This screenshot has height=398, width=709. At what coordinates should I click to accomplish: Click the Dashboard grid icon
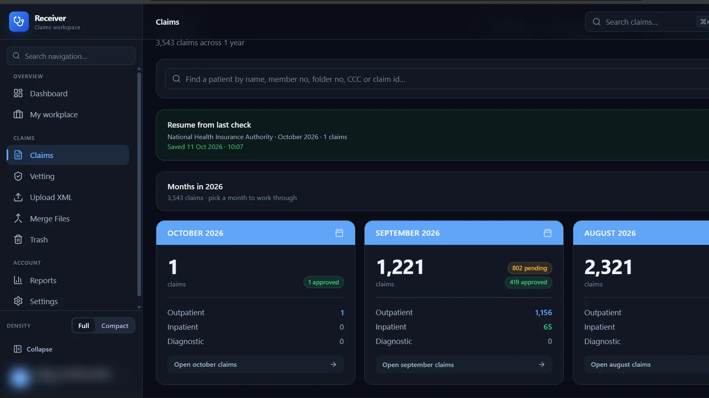pyautogui.click(x=18, y=93)
